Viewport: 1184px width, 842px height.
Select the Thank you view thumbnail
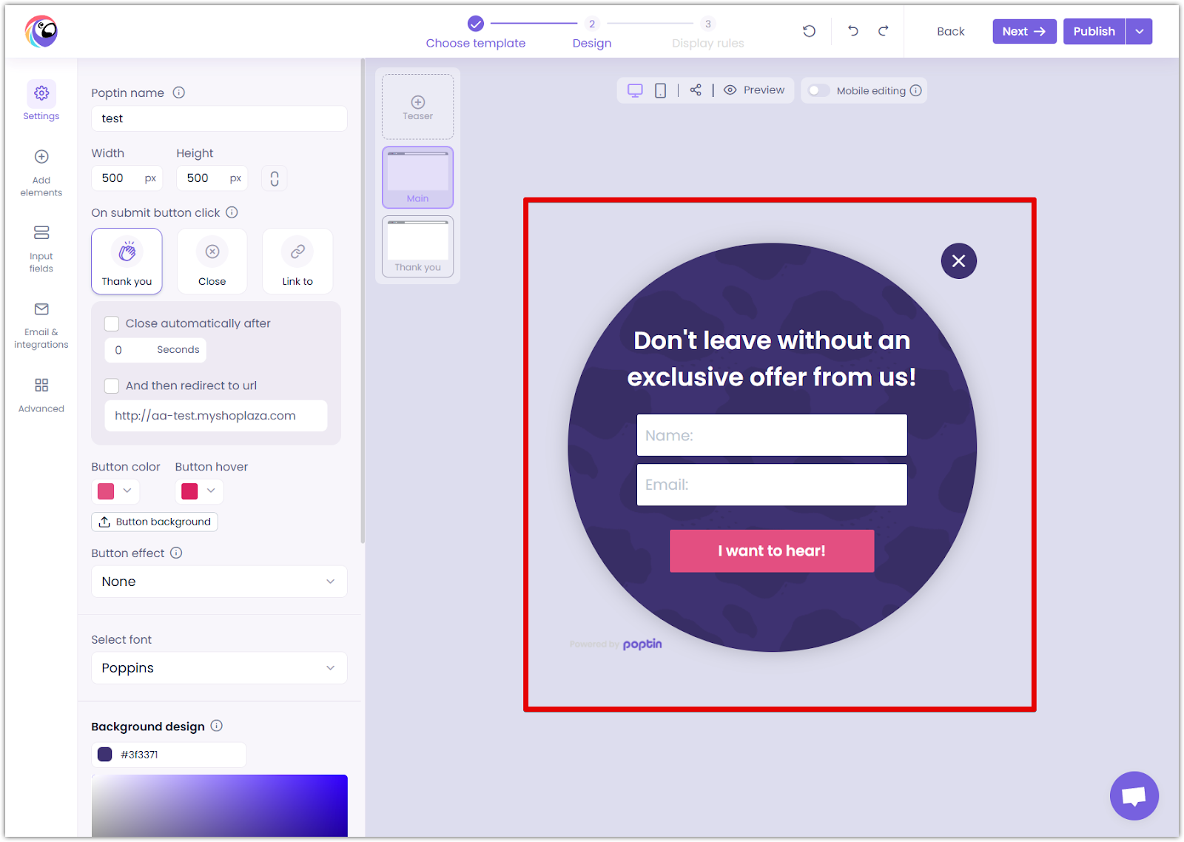(x=417, y=246)
